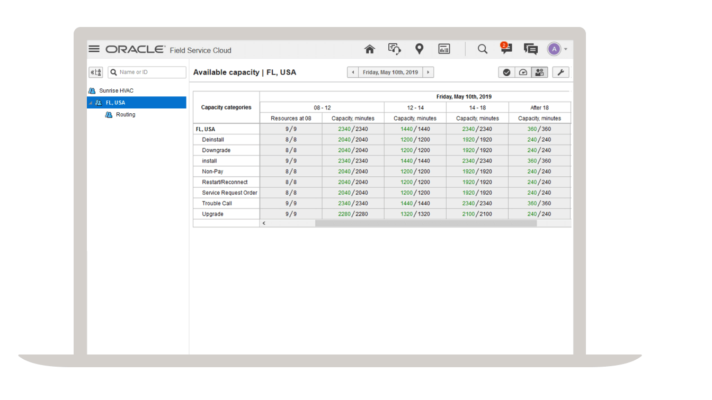This screenshot has width=712, height=400.
Task: Select the map location pin icon
Action: point(419,49)
